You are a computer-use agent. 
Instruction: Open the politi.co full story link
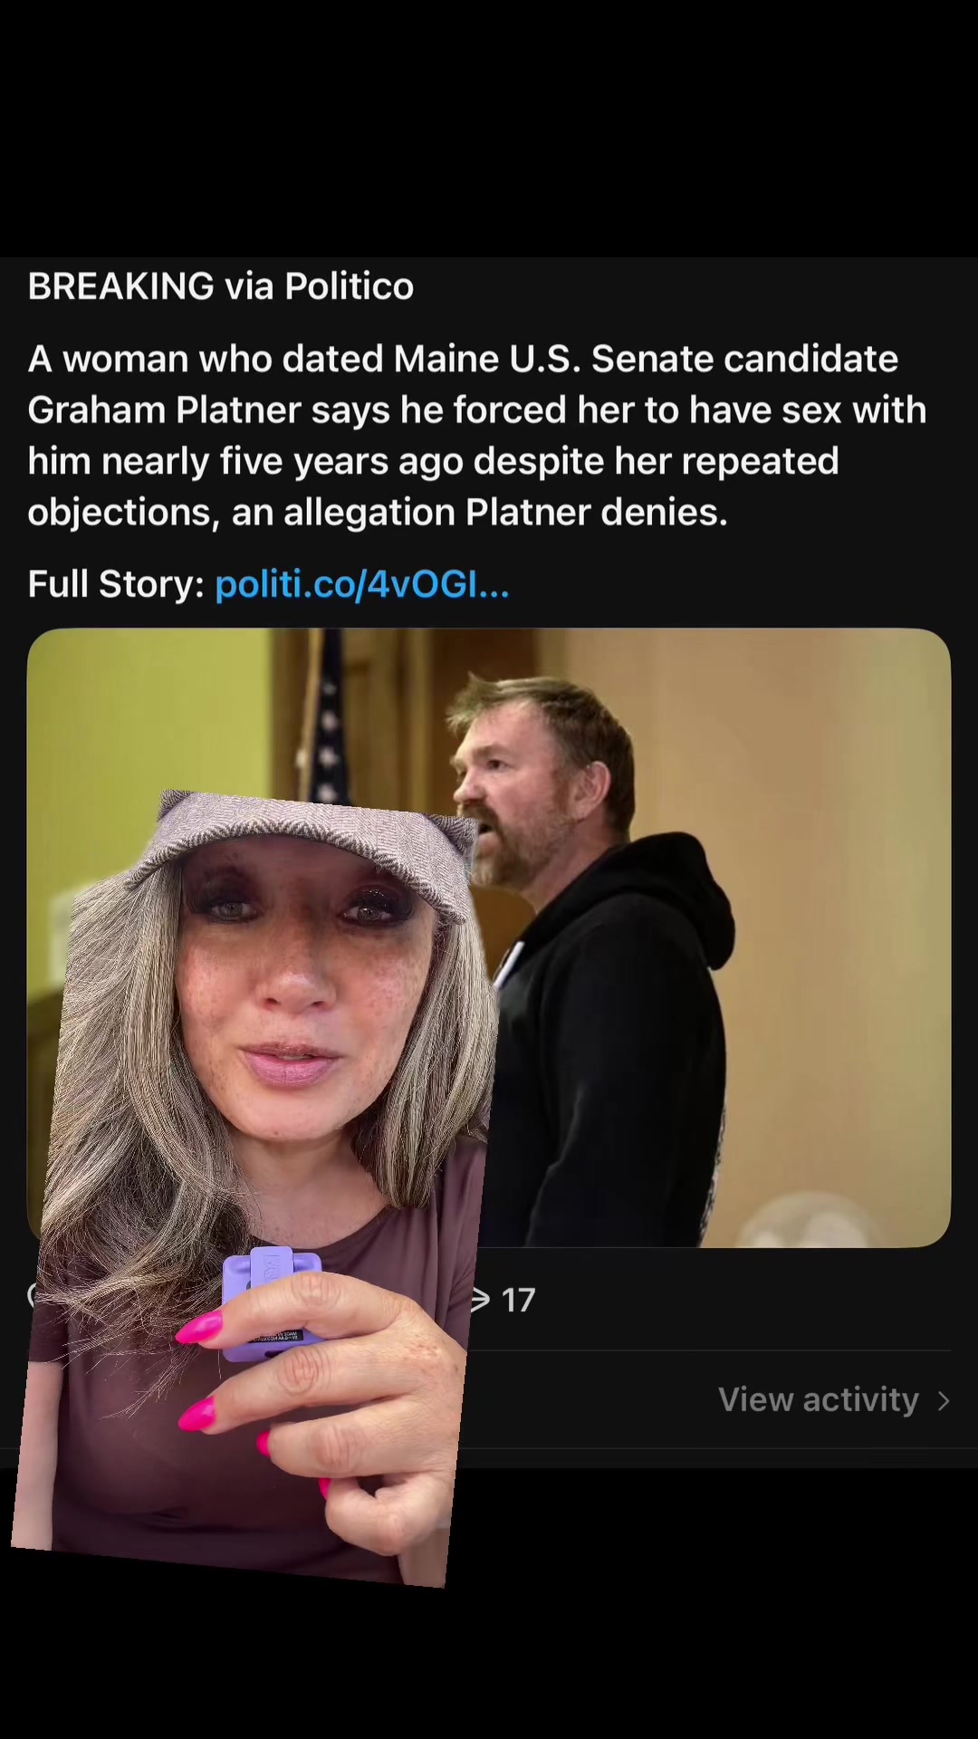click(362, 584)
